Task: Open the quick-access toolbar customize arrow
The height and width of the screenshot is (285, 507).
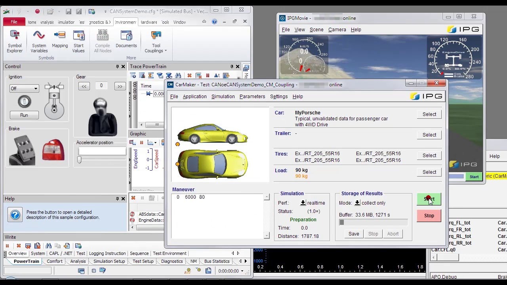Action: (106, 11)
